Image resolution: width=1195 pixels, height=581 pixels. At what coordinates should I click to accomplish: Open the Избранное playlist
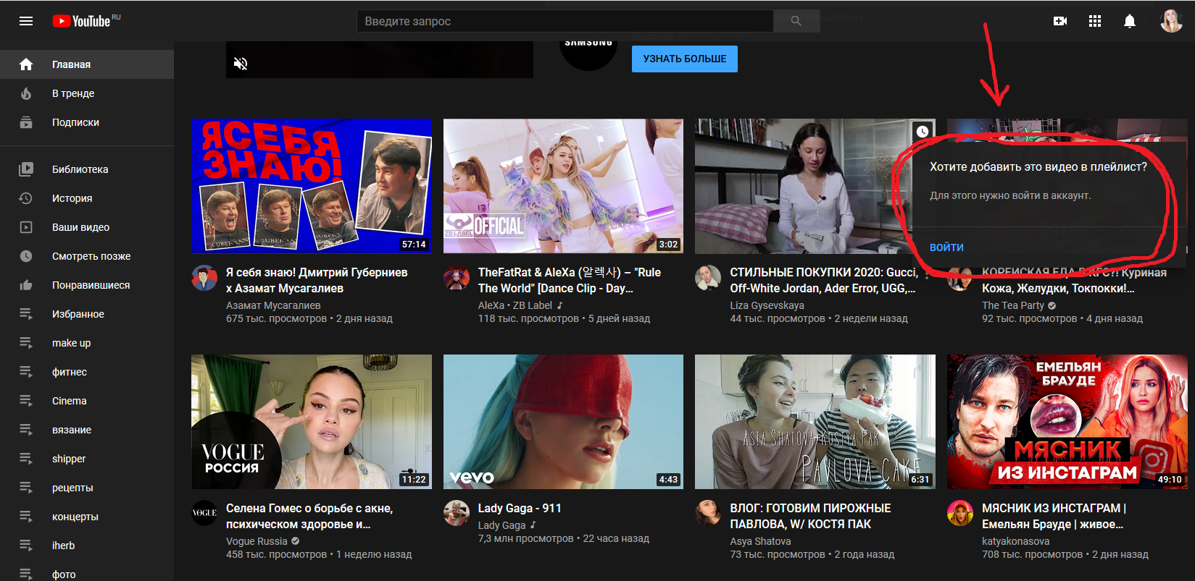point(87,314)
